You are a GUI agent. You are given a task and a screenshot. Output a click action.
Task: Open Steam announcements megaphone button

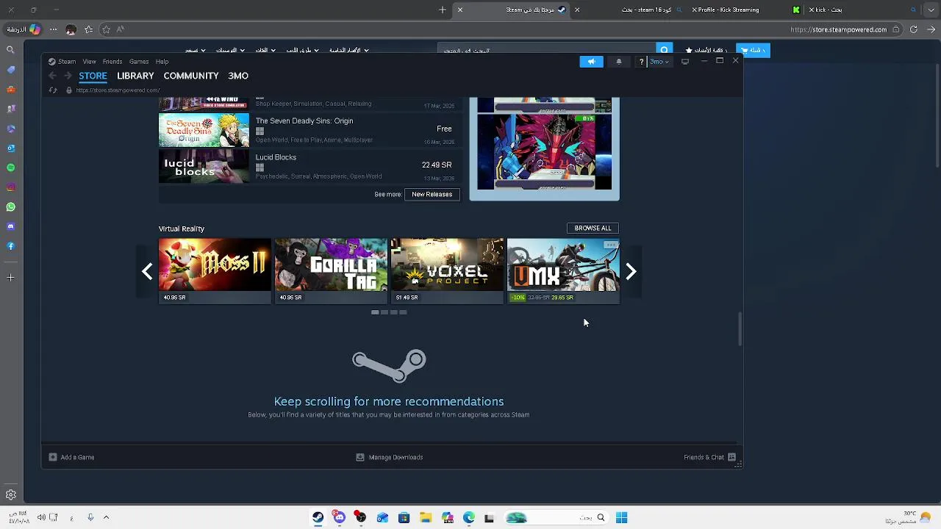tap(591, 62)
